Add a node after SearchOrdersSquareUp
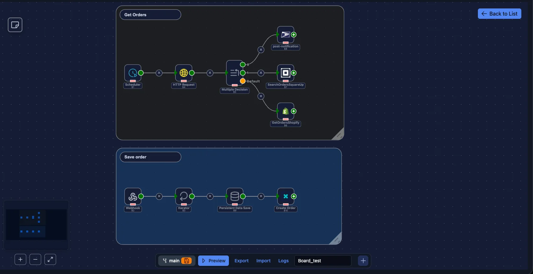Image resolution: width=533 pixels, height=274 pixels. pyautogui.click(x=294, y=73)
